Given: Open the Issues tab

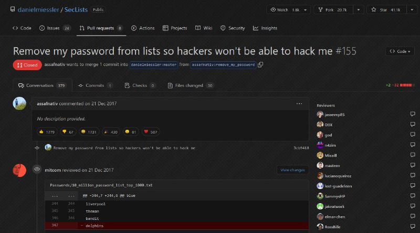Looking at the screenshot, I should pos(55,28).
